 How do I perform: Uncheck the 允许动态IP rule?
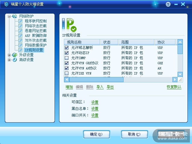pyautogui.click(x=67, y=53)
